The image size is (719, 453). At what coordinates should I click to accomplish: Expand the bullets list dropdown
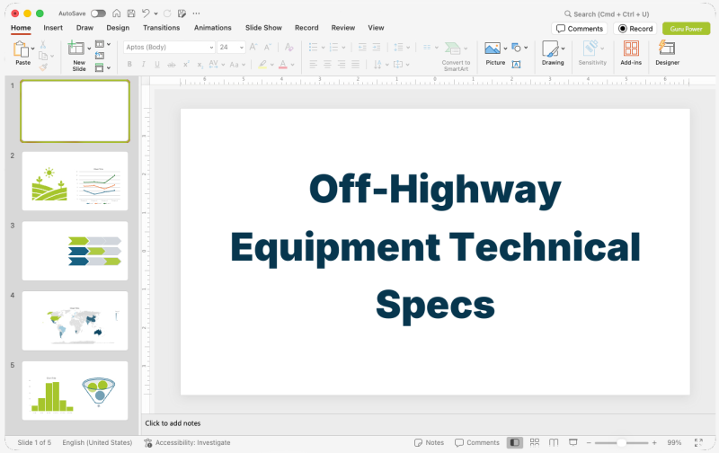[x=323, y=48]
